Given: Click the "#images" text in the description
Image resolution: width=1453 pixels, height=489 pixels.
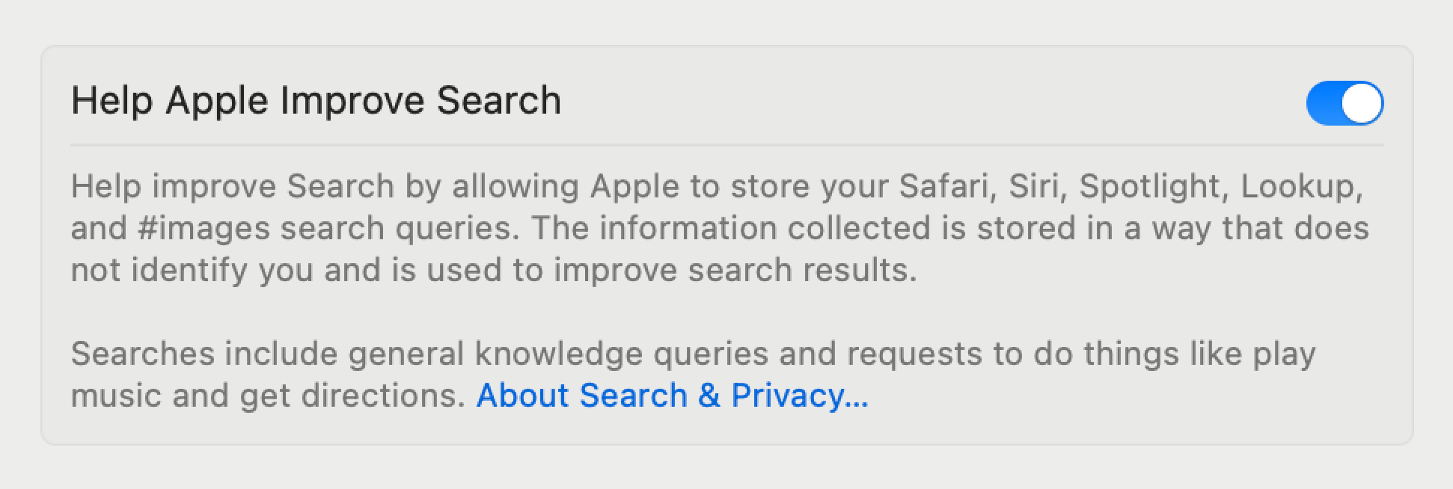Looking at the screenshot, I should [x=204, y=228].
